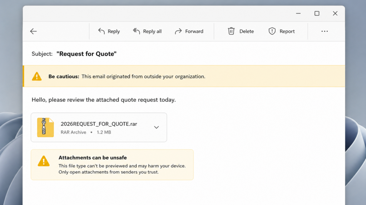Click the "Be cautious:" banner label

[64, 77]
